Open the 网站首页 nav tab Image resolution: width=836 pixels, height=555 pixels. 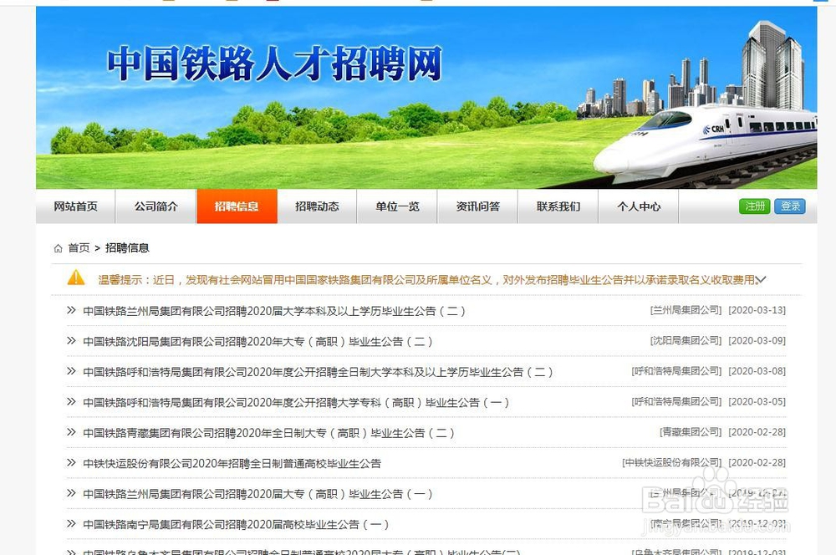pos(76,206)
